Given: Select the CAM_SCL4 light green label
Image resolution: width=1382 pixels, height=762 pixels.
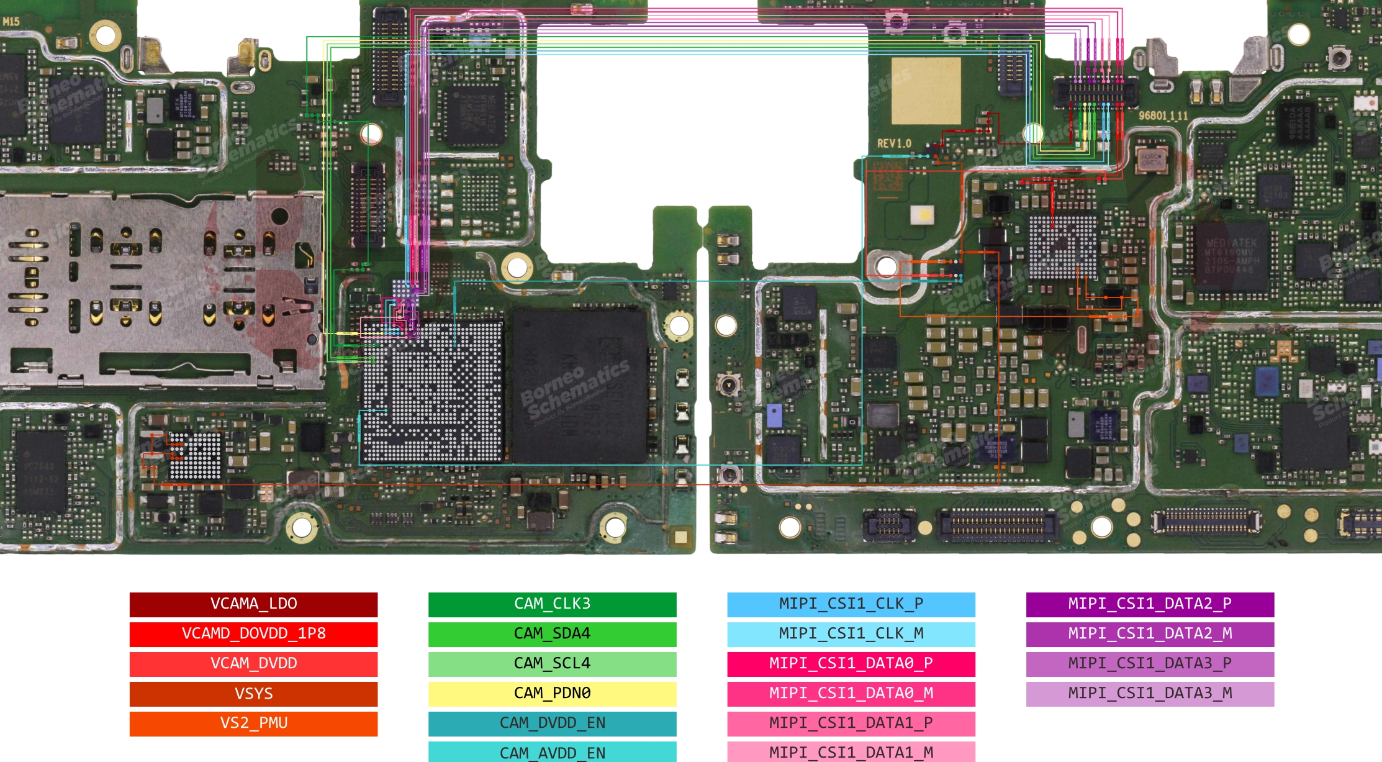Looking at the screenshot, I should coord(553,664).
